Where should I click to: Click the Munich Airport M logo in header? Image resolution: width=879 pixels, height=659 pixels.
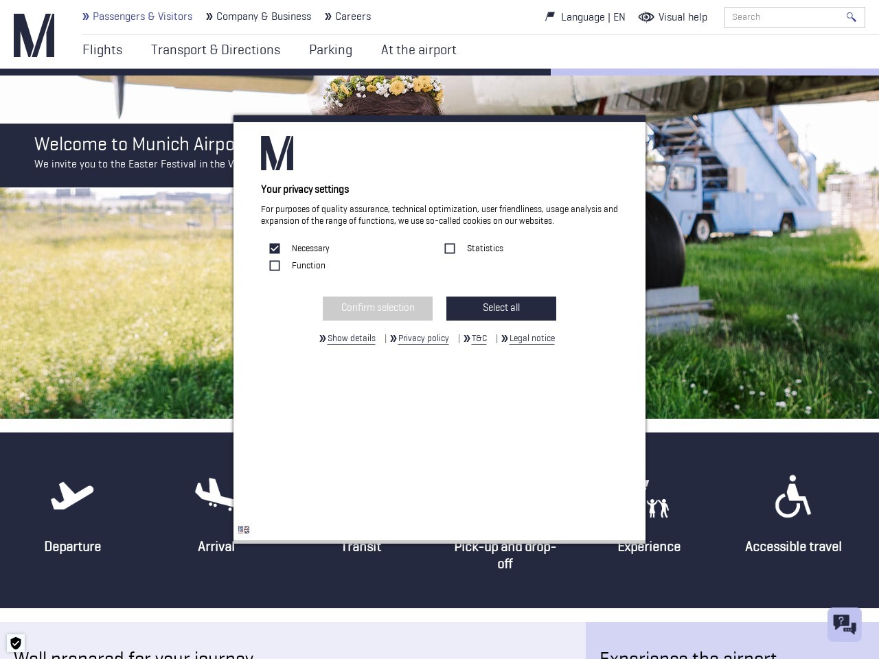pyautogui.click(x=34, y=36)
